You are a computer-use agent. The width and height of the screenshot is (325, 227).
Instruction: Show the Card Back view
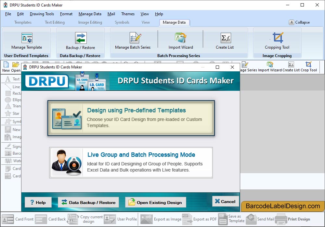coord(50,219)
